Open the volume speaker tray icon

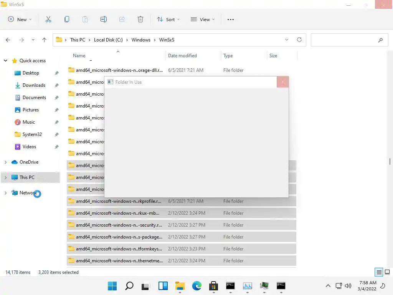(x=348, y=286)
